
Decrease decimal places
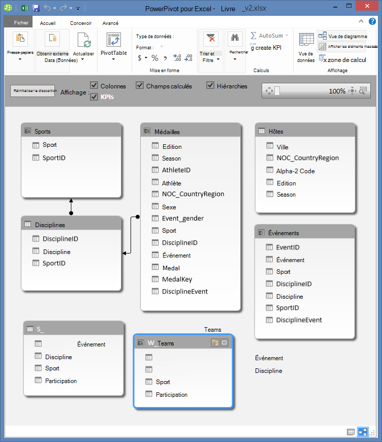click(x=188, y=58)
